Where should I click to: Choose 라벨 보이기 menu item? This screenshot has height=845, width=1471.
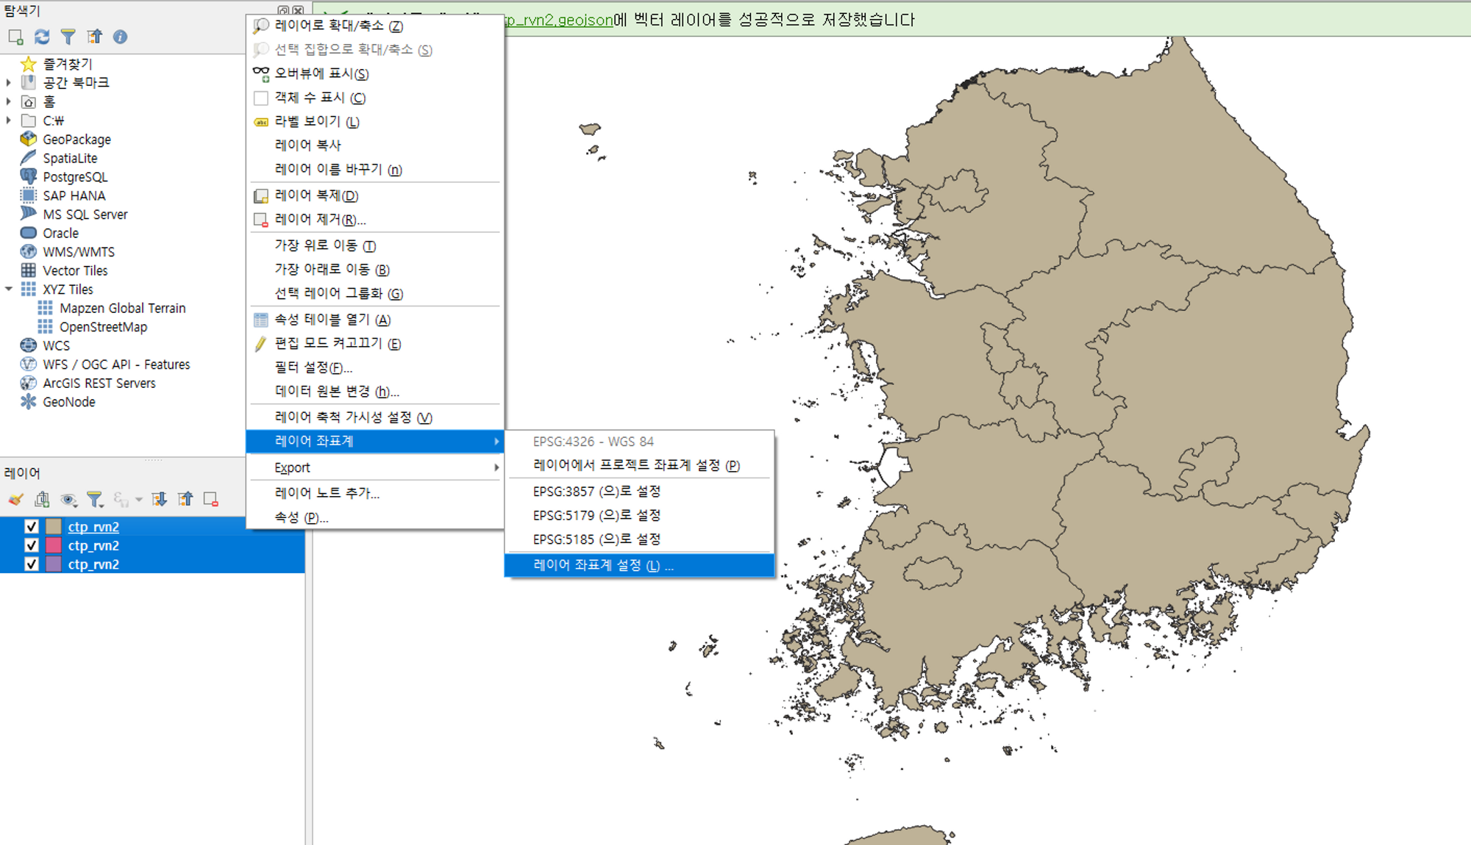point(375,121)
